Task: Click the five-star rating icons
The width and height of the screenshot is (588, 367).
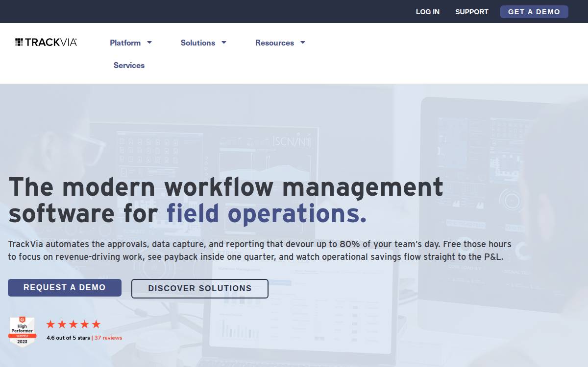Action: pyautogui.click(x=73, y=324)
